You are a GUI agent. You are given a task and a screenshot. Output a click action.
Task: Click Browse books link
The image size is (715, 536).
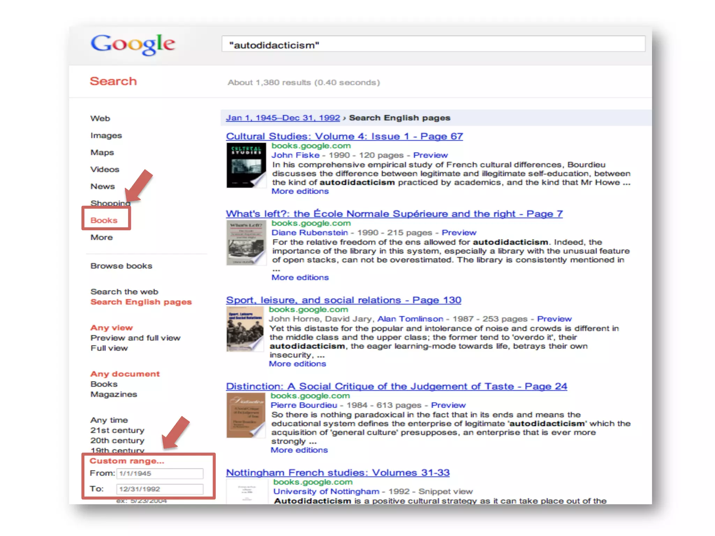click(121, 266)
